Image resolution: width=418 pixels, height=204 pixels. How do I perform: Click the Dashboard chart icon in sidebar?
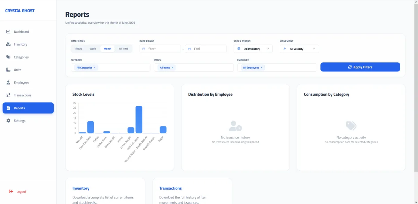tap(8, 32)
